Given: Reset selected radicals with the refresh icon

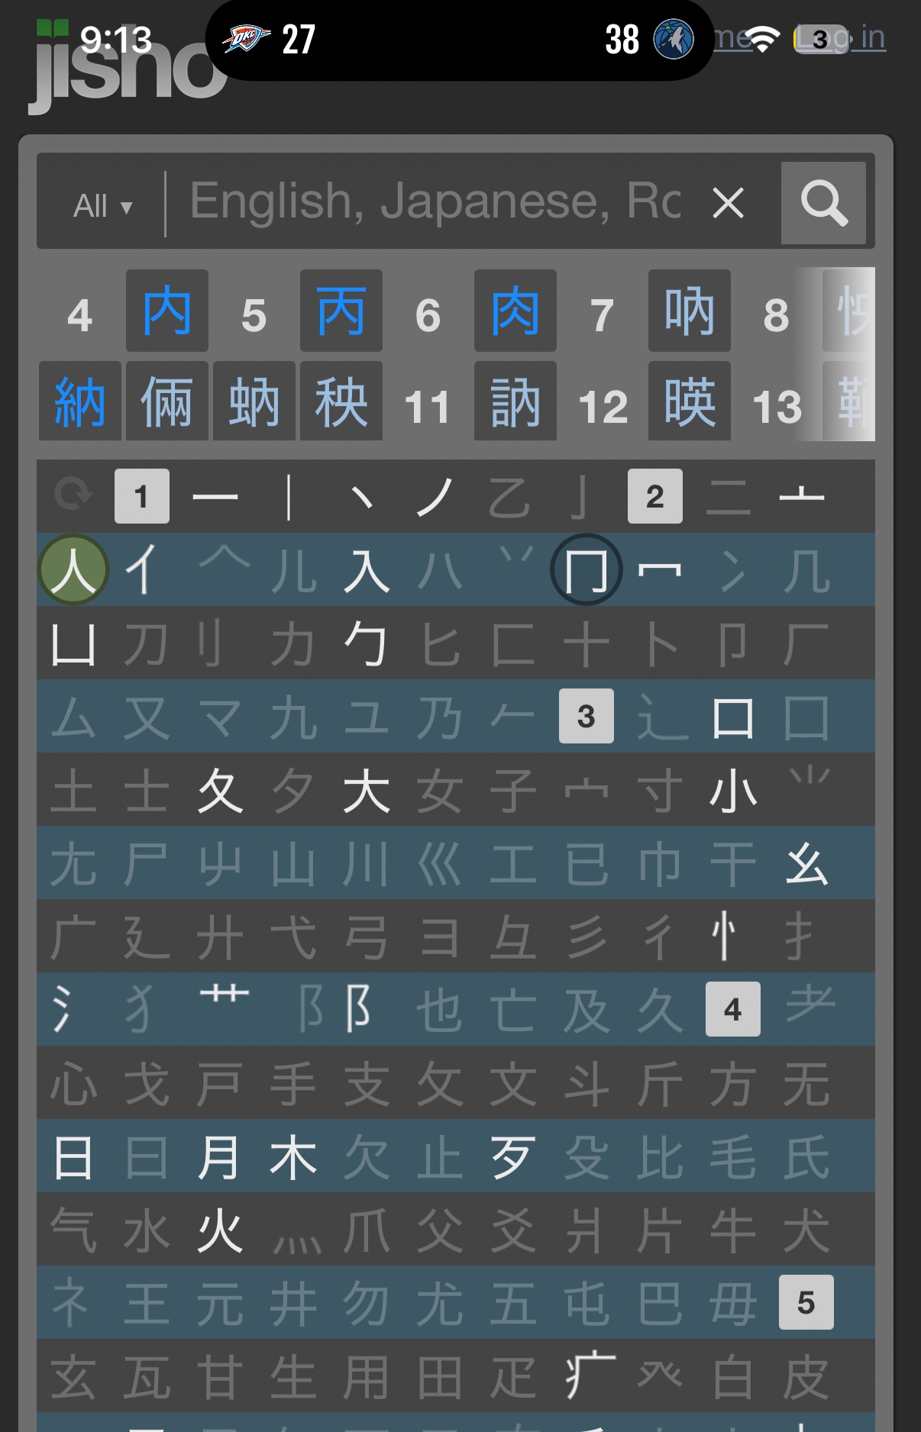Looking at the screenshot, I should click(73, 495).
